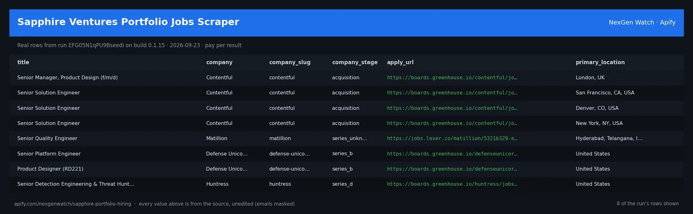
Task: Click the 'primary_location' column header
Action: coord(600,62)
